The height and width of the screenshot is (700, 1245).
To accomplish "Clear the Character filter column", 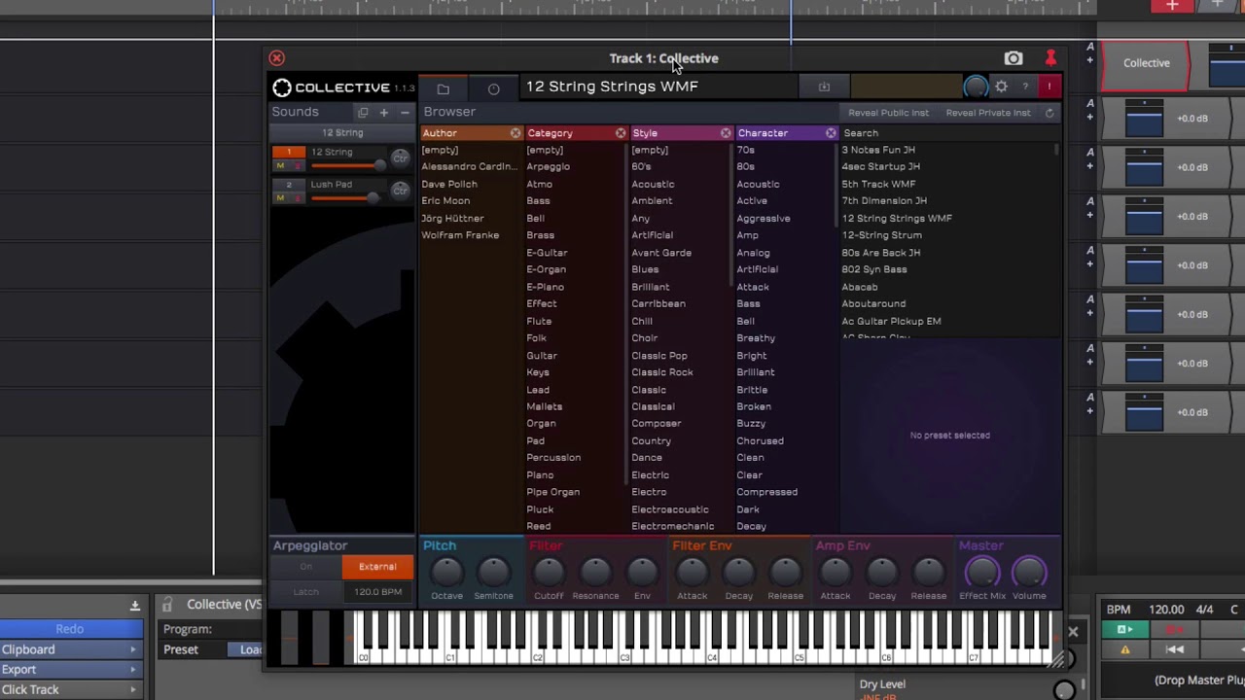I will (x=831, y=133).
